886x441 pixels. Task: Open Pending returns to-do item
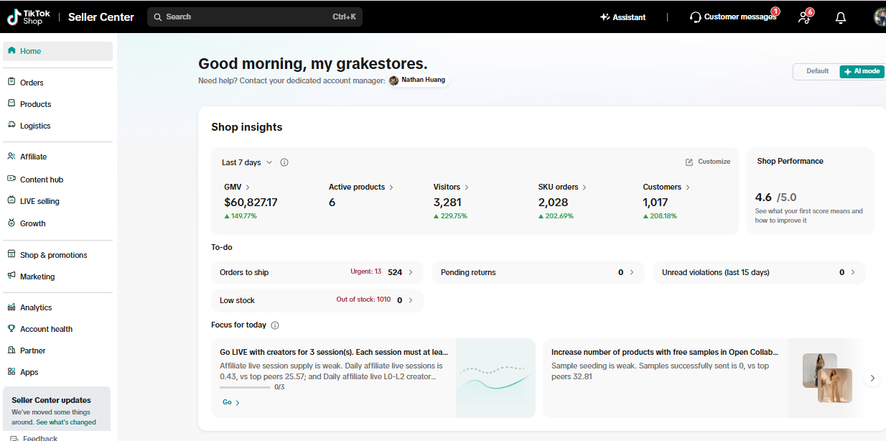(x=538, y=272)
